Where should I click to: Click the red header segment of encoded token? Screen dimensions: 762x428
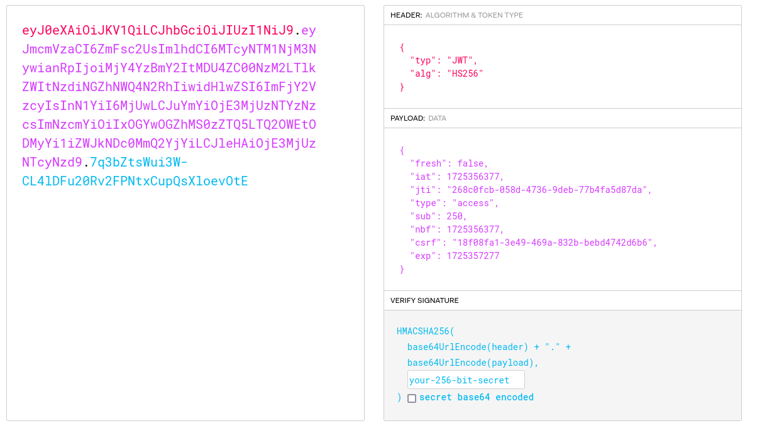157,30
